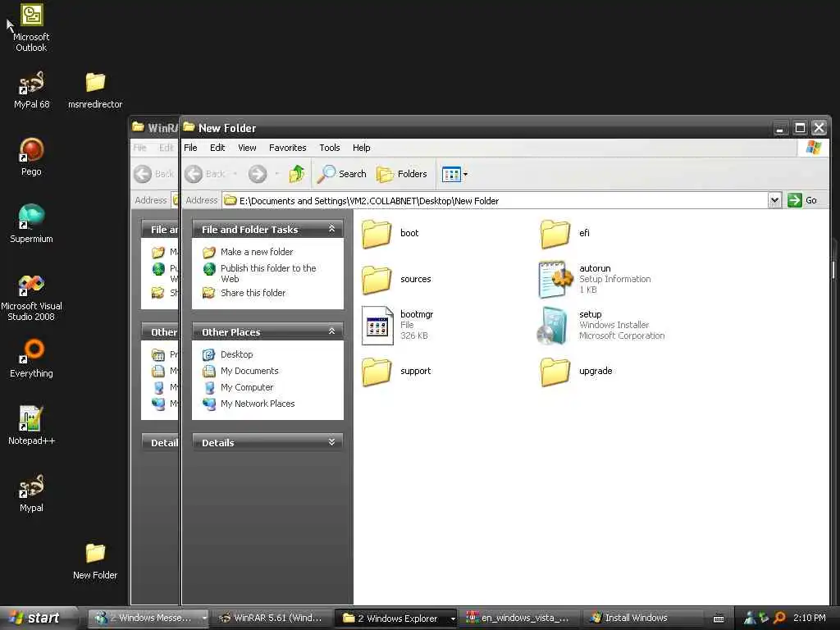
Task: Open the boot folder
Action: tap(390, 234)
